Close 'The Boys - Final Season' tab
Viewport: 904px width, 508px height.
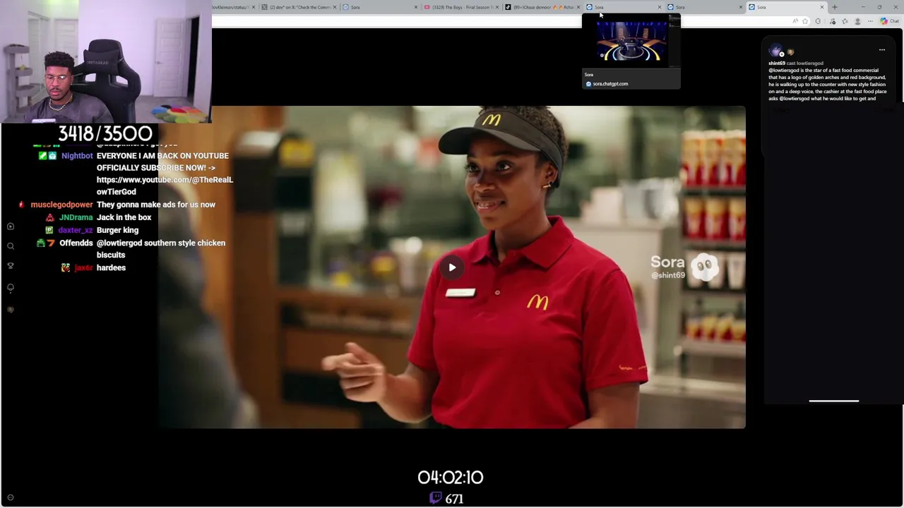point(497,7)
